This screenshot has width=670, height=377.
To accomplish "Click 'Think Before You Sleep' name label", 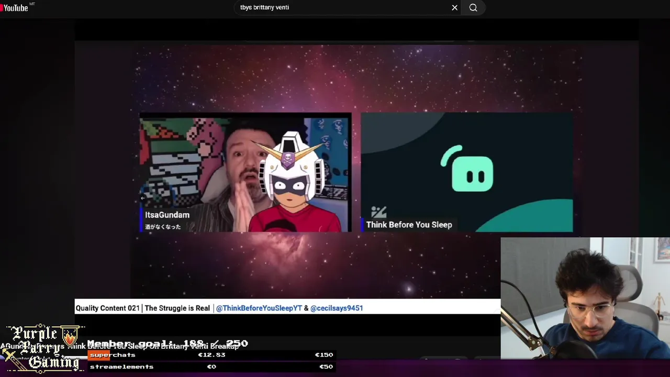I will coord(409,225).
